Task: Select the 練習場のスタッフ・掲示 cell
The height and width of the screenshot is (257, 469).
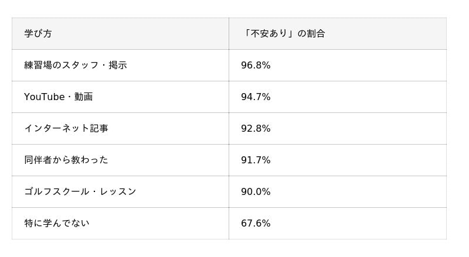Action: (75, 66)
